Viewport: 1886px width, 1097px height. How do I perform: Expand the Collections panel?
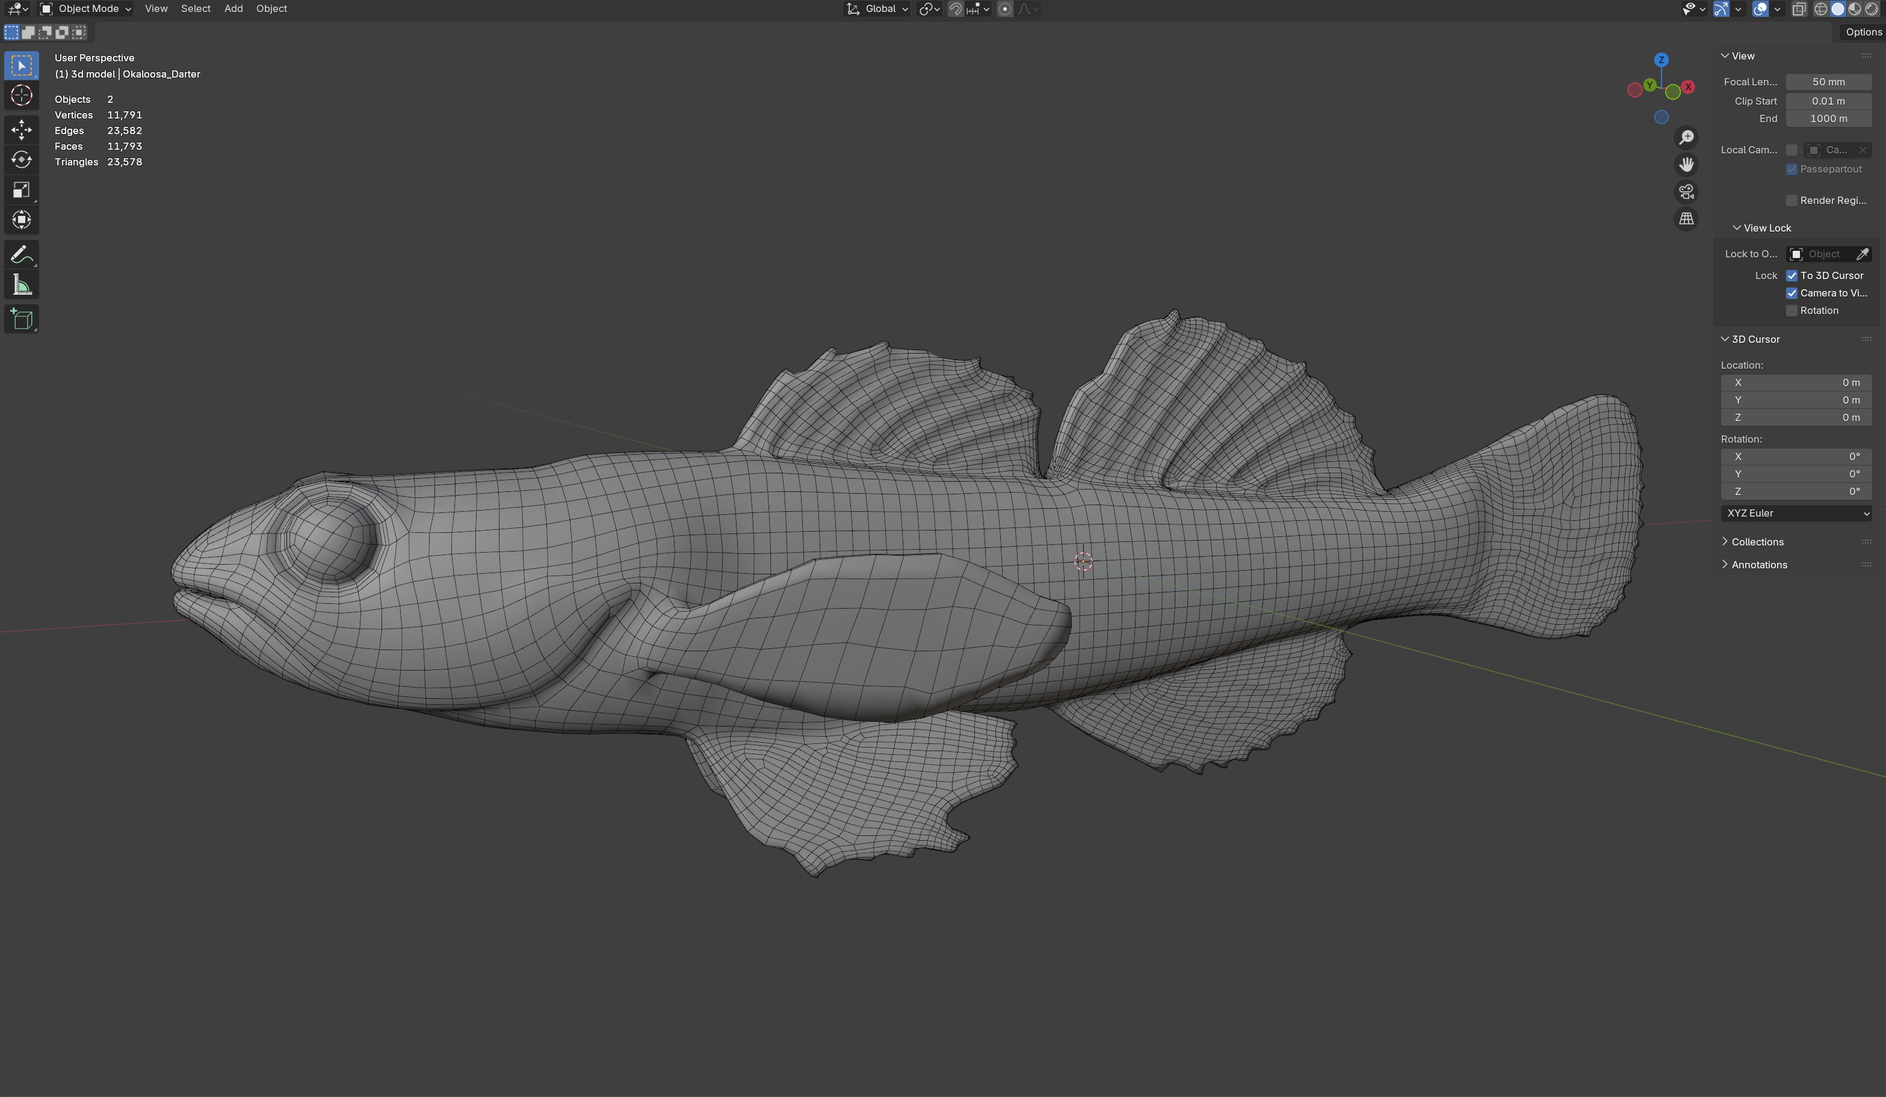tap(1757, 542)
